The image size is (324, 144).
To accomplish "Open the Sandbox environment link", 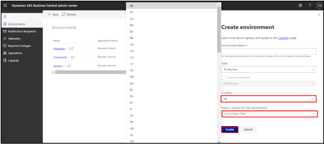I will pos(58,66).
